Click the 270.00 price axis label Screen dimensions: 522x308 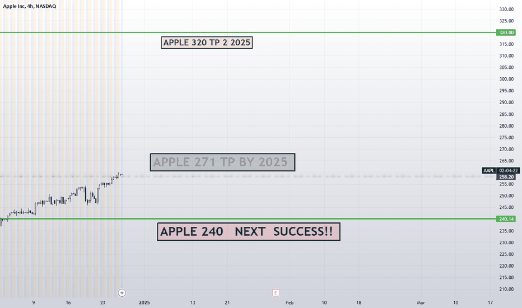point(506,149)
